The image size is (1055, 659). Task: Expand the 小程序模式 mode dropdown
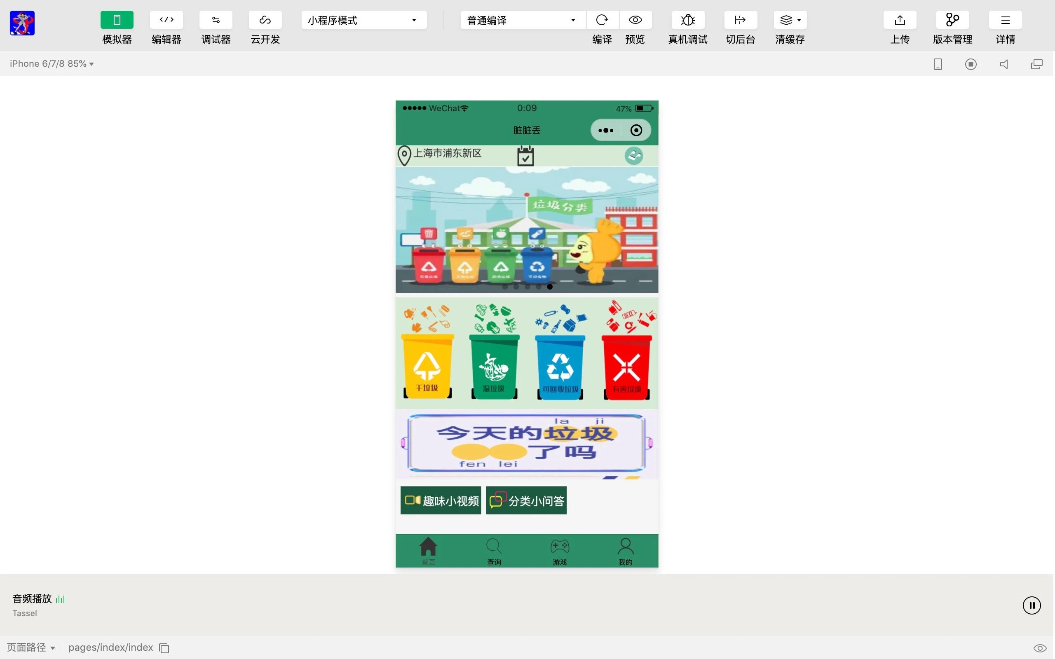pyautogui.click(x=363, y=20)
